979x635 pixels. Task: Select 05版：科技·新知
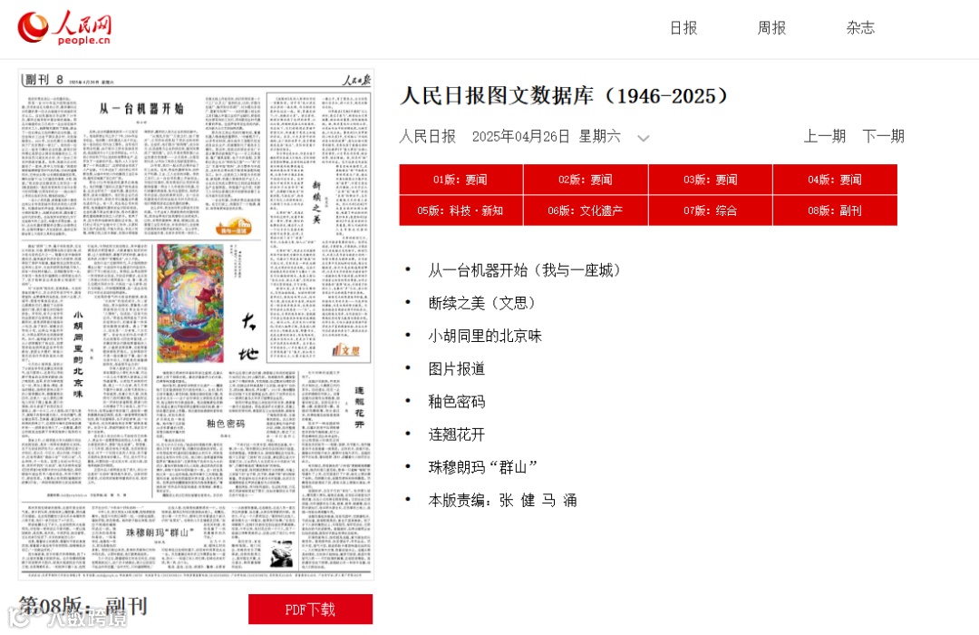point(460,210)
